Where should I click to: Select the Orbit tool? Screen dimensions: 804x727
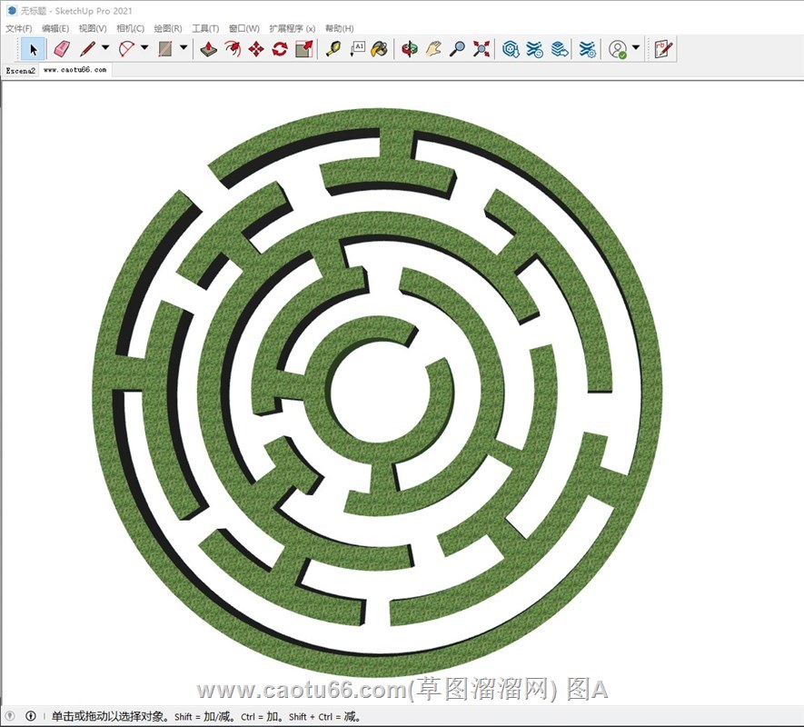410,48
